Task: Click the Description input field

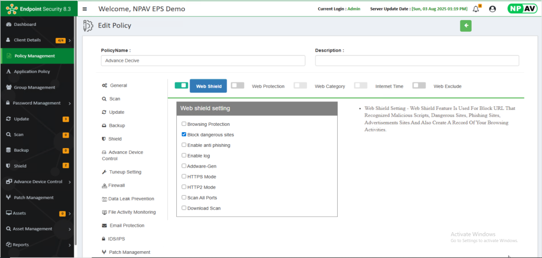Action: (417, 60)
